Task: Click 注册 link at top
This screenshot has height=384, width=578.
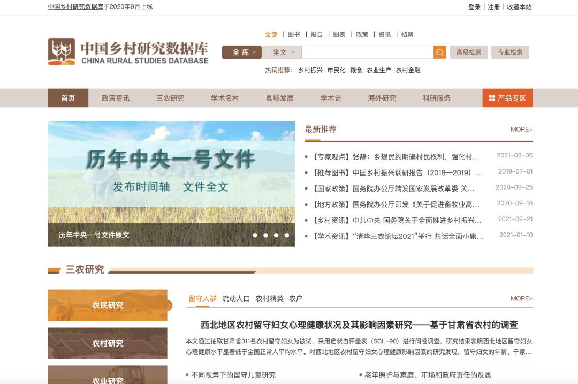Action: click(494, 7)
